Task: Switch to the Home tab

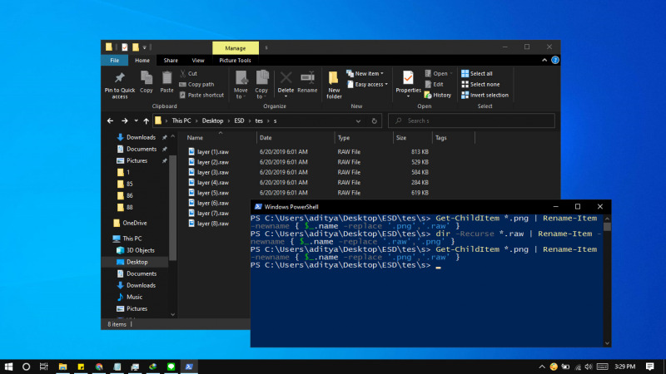Action: pyautogui.click(x=142, y=60)
